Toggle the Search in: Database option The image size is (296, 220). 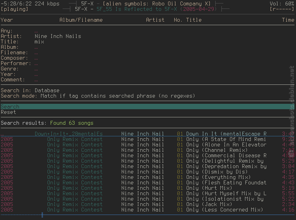[x=30, y=90]
